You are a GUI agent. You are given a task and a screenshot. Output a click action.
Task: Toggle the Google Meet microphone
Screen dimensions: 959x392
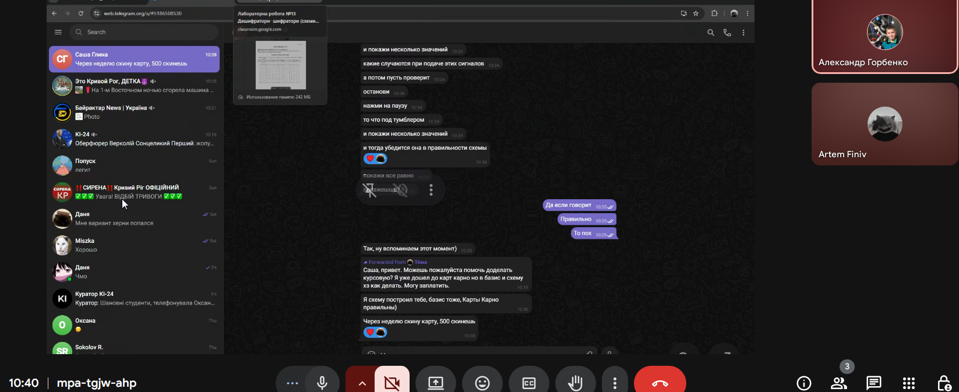(322, 383)
